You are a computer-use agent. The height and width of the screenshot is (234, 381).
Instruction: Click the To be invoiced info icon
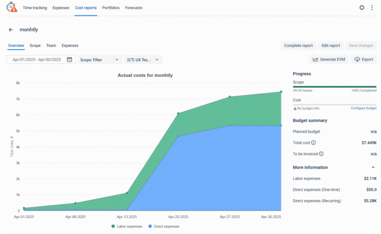point(321,154)
